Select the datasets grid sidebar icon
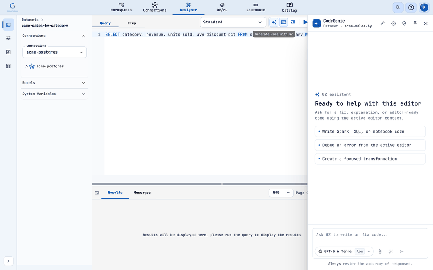This screenshot has width=433, height=270. pyautogui.click(x=8, y=24)
